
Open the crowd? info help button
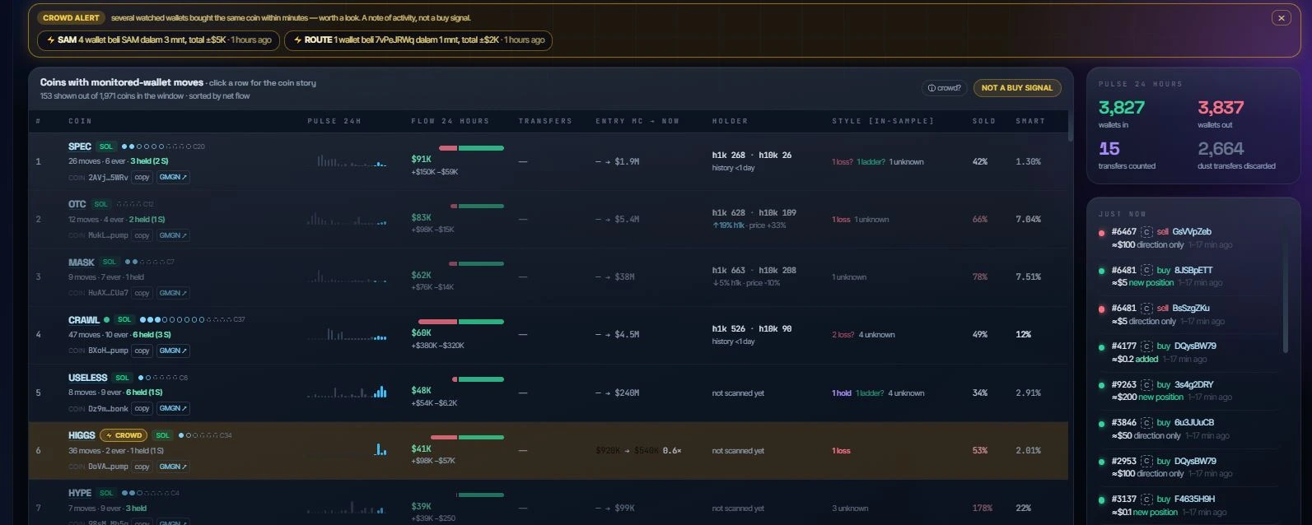click(945, 88)
